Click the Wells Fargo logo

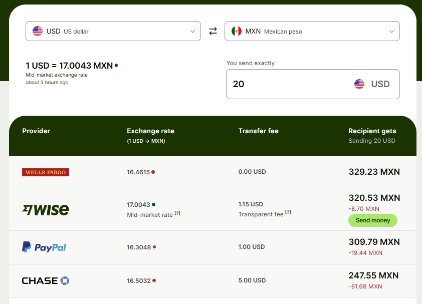click(x=46, y=172)
